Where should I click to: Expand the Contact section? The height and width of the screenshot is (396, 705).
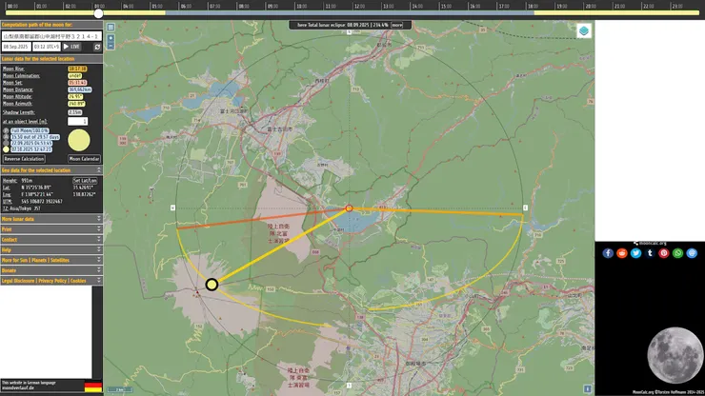(51, 240)
